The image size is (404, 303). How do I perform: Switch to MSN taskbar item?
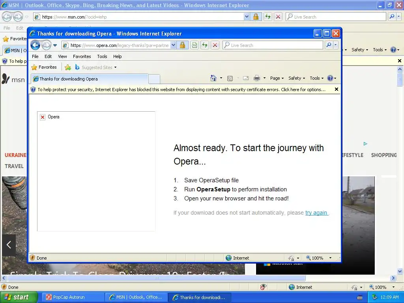(136, 297)
